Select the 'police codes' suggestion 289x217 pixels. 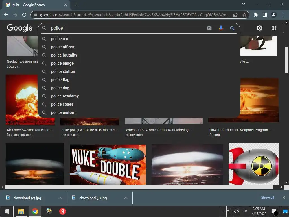[x=139, y=104]
